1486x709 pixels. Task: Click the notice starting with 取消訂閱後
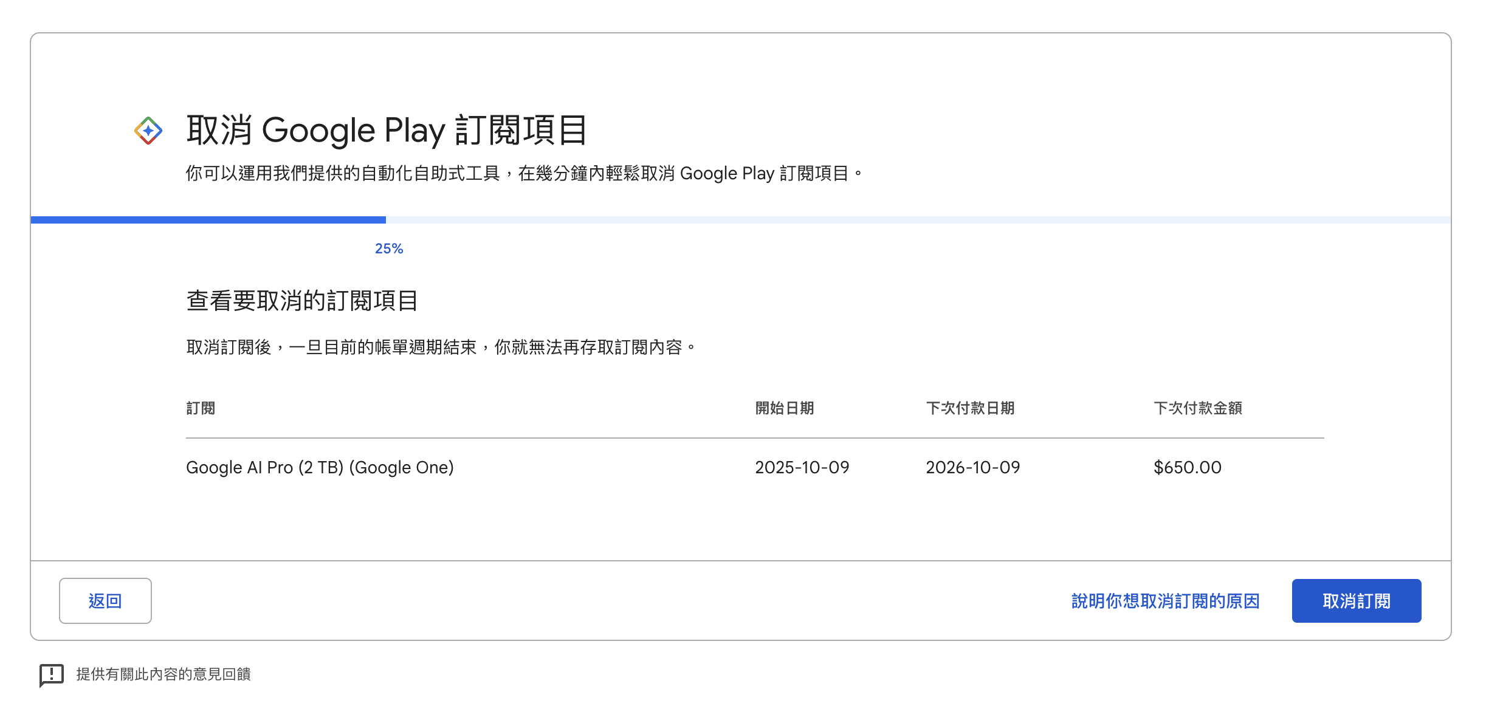(441, 348)
